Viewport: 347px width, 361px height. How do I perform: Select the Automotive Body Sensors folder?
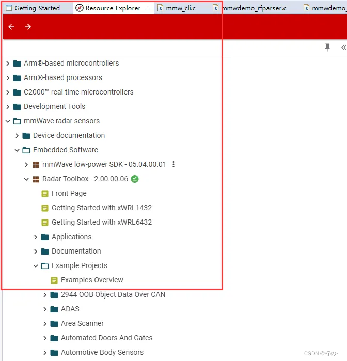click(x=102, y=352)
